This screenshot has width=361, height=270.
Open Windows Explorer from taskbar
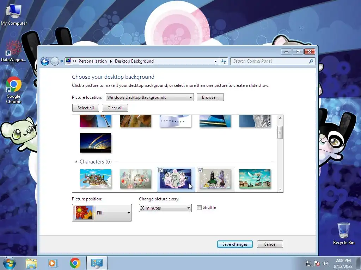pos(31,263)
